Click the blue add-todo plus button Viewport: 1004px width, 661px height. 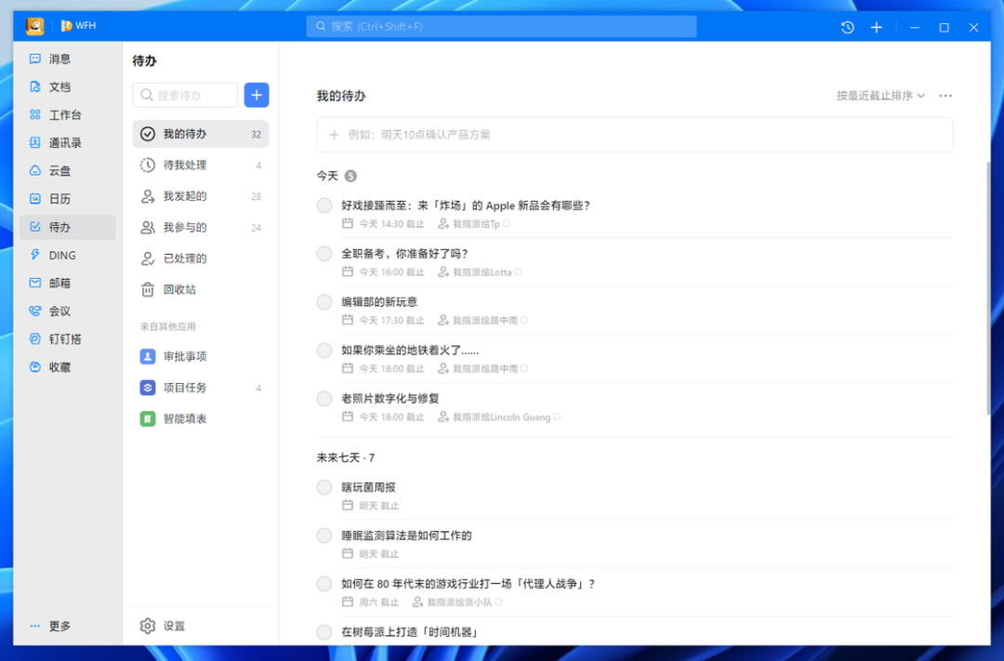click(x=257, y=95)
